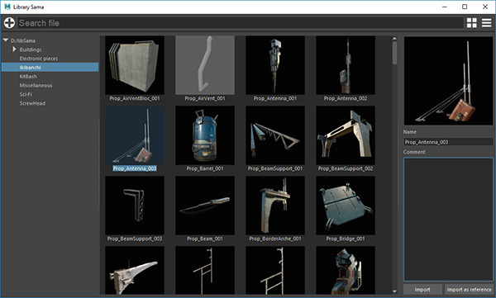Viewport: 496px width, 298px height.
Task: Open the Buildings folder
Action: coord(31,50)
